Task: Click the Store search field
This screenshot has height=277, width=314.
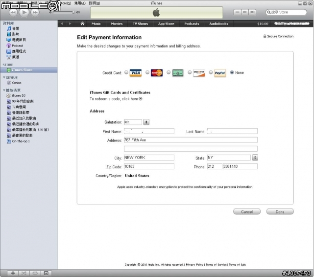Action: pos(286,12)
